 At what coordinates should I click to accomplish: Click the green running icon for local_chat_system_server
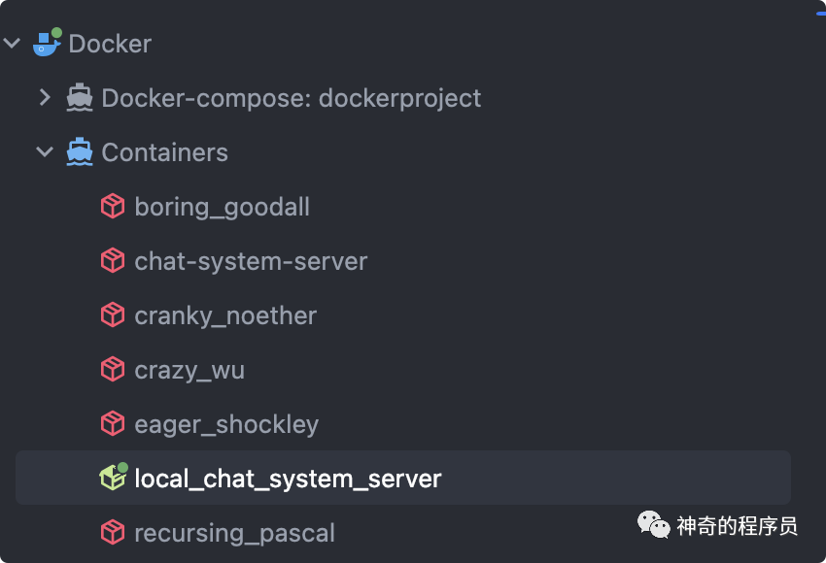pos(114,477)
